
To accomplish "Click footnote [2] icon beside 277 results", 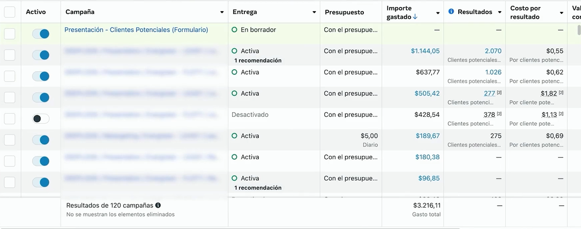I will tap(499, 93).
